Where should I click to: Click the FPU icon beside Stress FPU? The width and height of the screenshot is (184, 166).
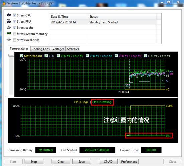9,21
